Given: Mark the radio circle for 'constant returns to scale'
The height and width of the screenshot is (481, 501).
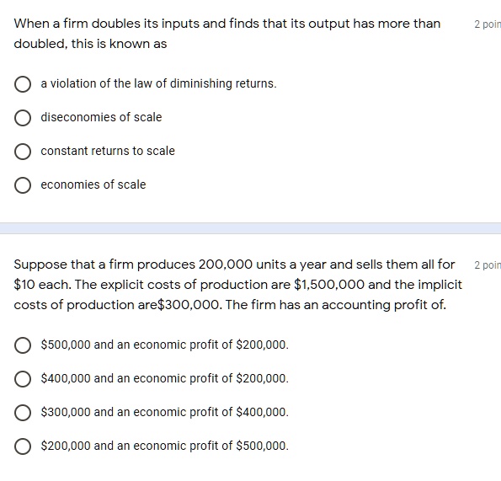Looking at the screenshot, I should pos(23,152).
